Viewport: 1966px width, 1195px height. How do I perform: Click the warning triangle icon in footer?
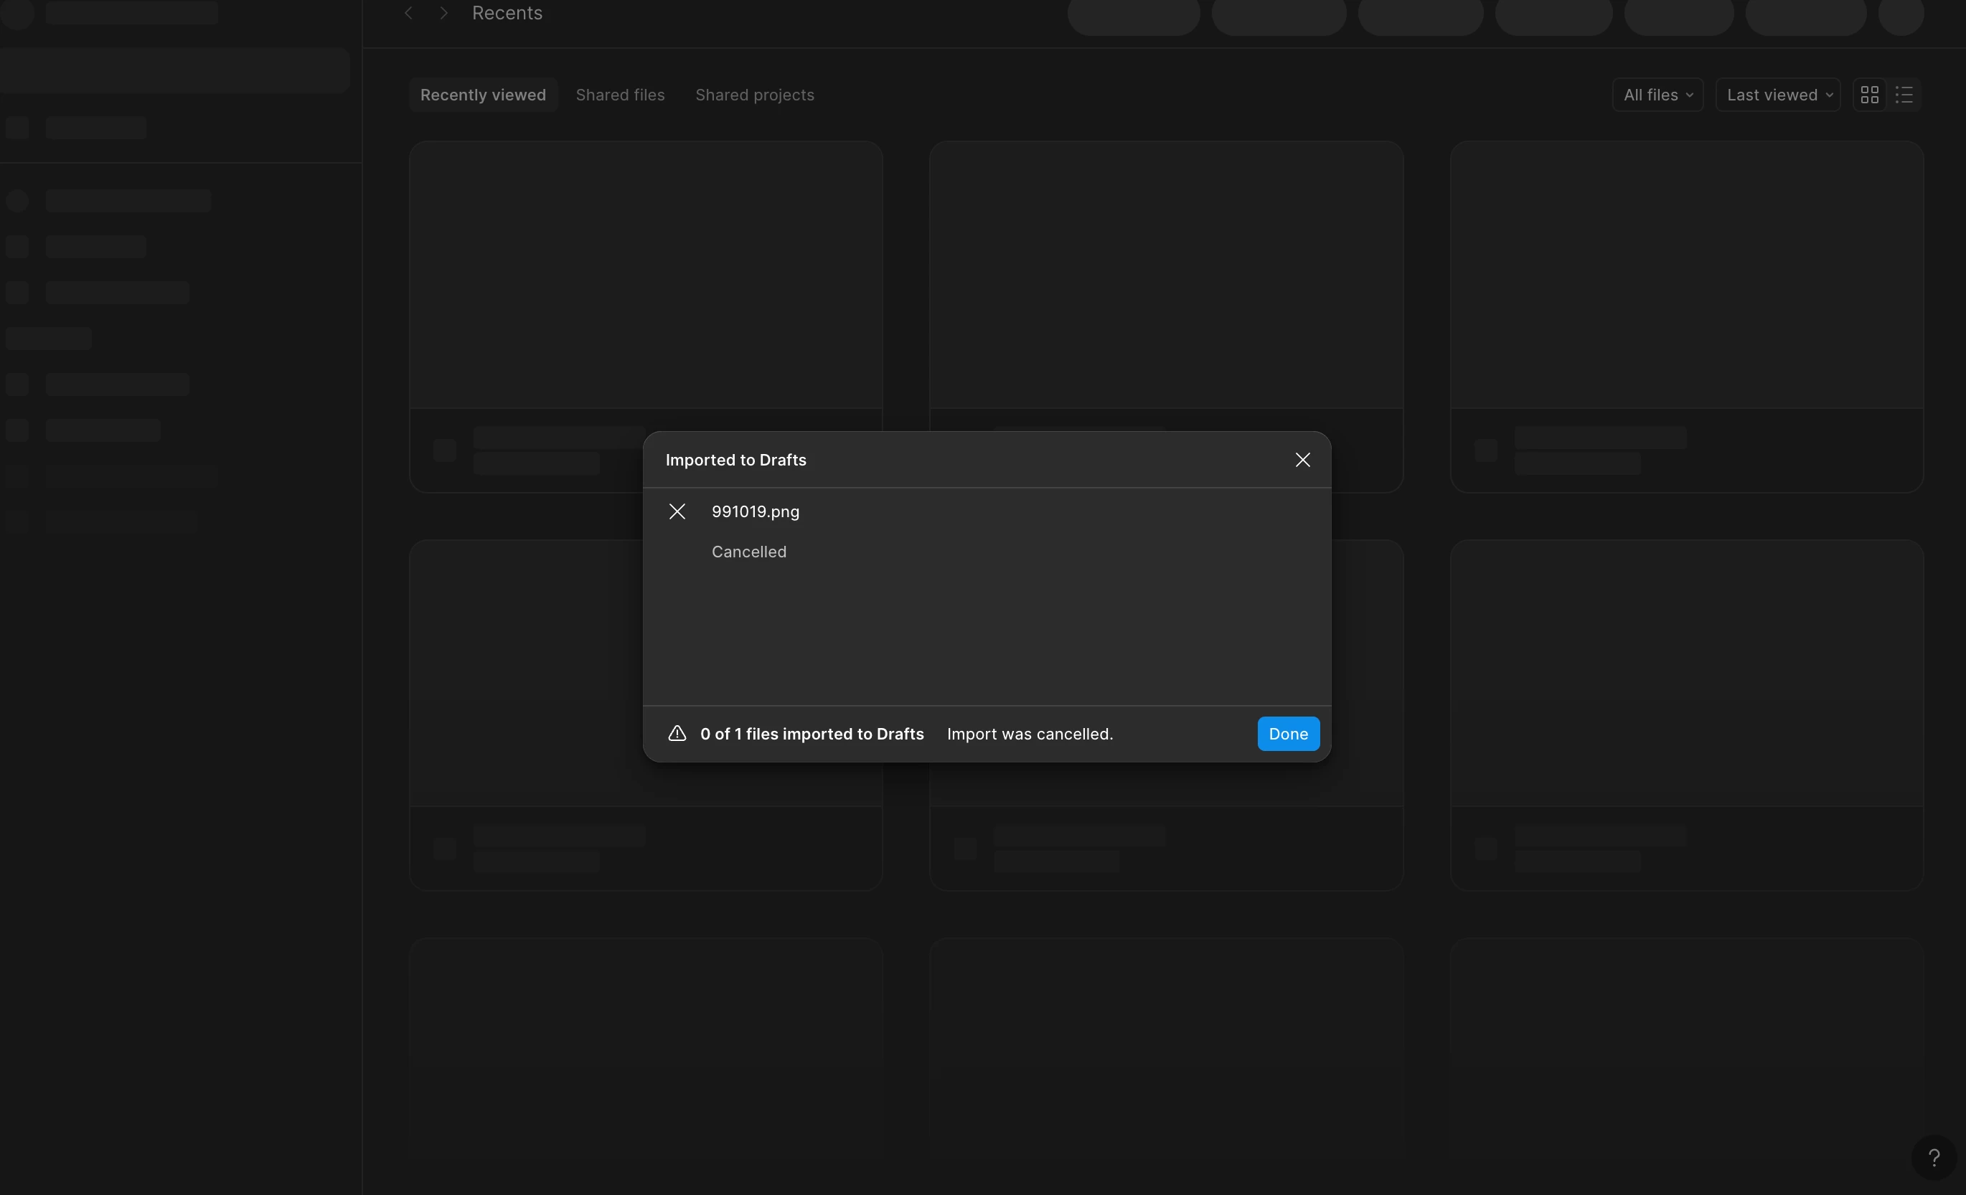pyautogui.click(x=677, y=733)
